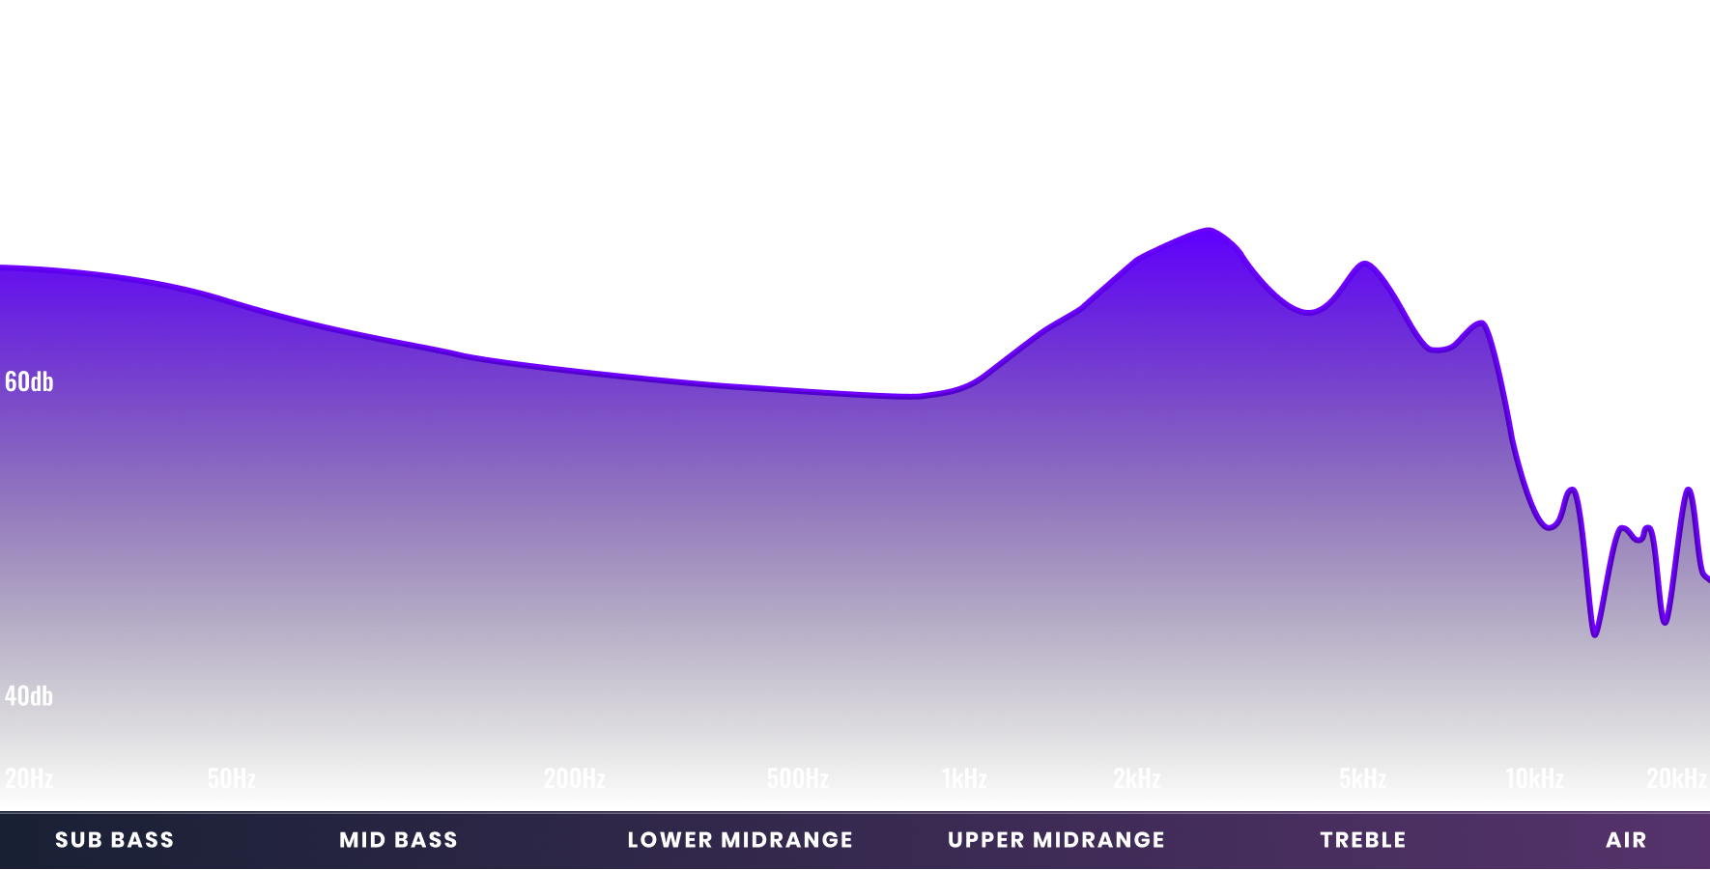
Task: Click the highest peak of the response curve
Action: [1208, 229]
